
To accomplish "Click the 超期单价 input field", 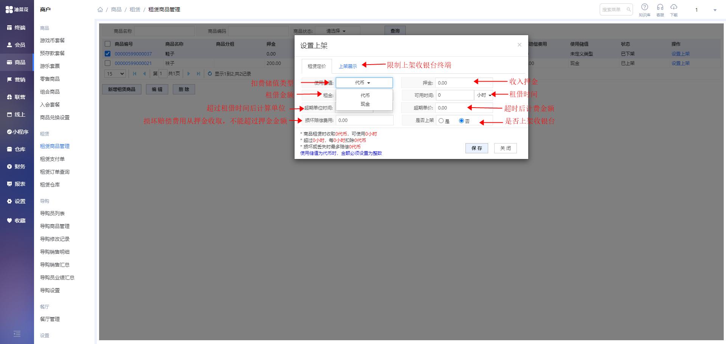I will 464,108.
